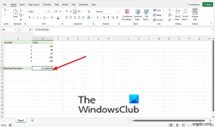Click the AutoSum sigma icon
This screenshot has width=215, height=127.
170,10
